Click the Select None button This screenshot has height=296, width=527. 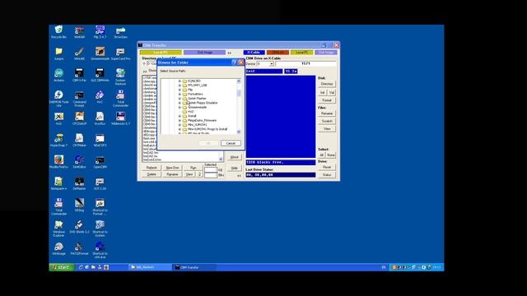[x=331, y=155]
